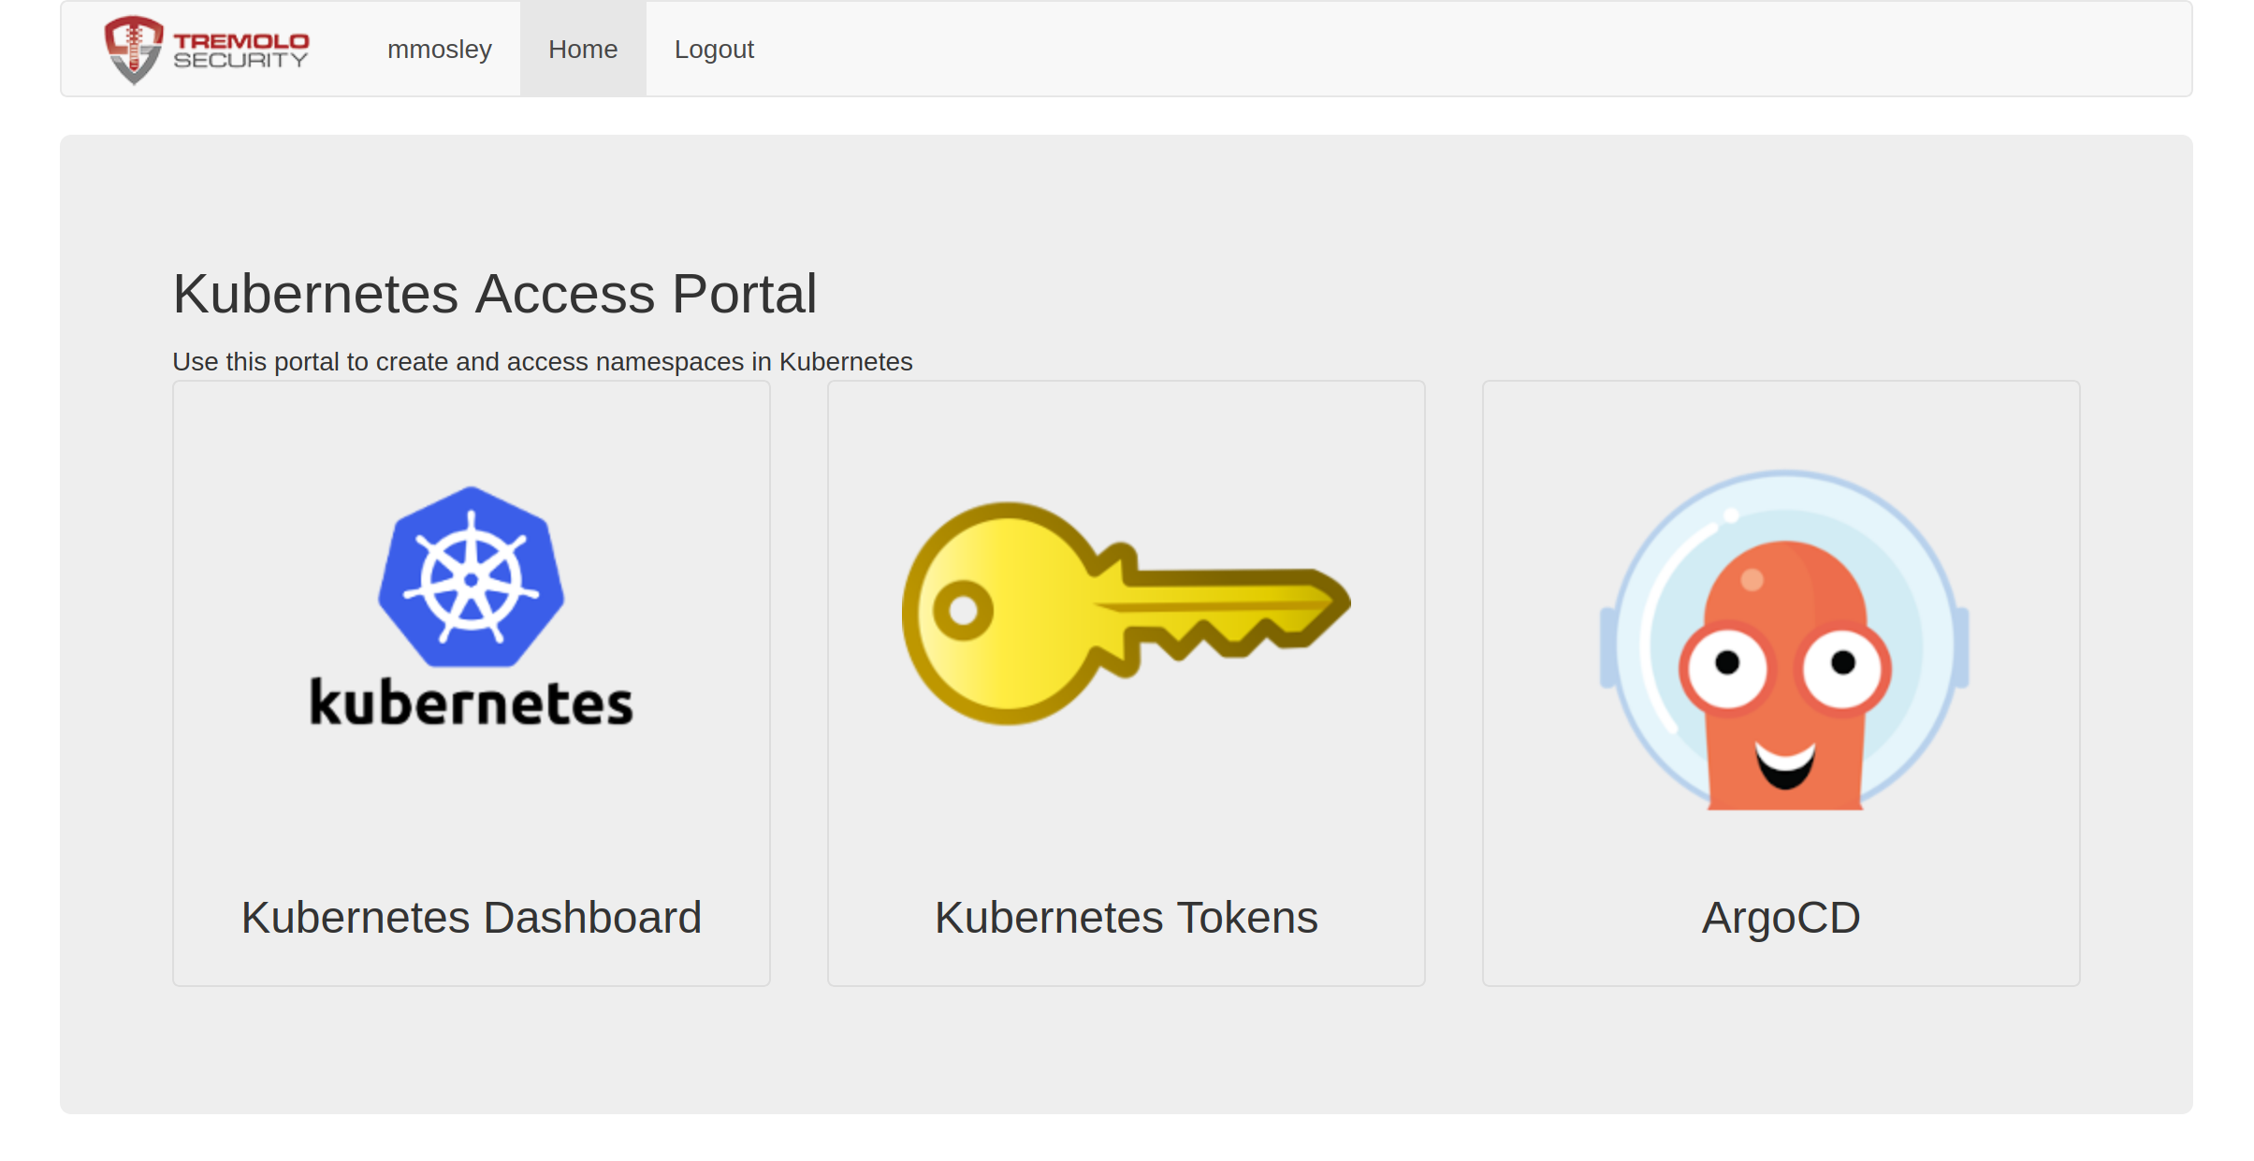Click the black kubernetes wordmark image
Screen dimensions: 2254x1161
pos(471,703)
